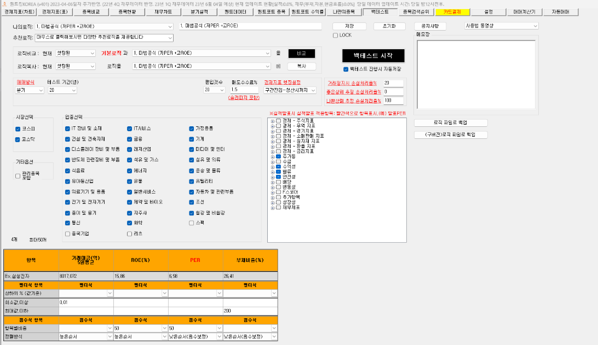Click the red (슬리피지 포함) link
The width and height of the screenshot is (598, 345).
[x=244, y=98]
